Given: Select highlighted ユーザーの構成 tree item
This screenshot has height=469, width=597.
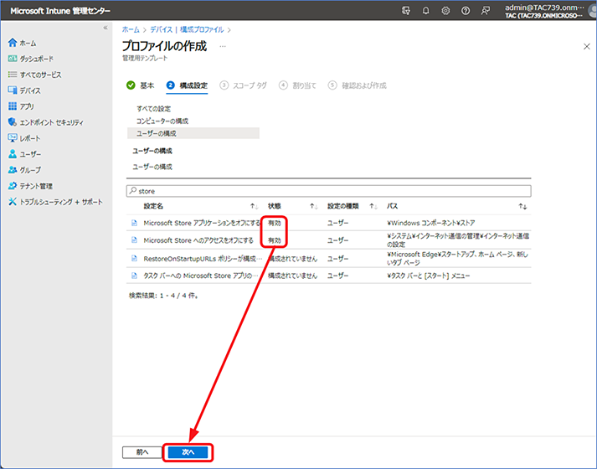Looking at the screenshot, I should (x=193, y=133).
